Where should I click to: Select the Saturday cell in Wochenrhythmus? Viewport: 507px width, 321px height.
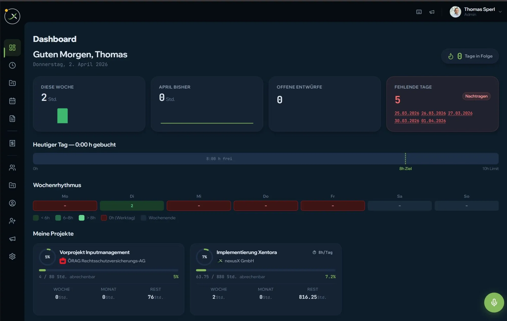click(x=400, y=206)
